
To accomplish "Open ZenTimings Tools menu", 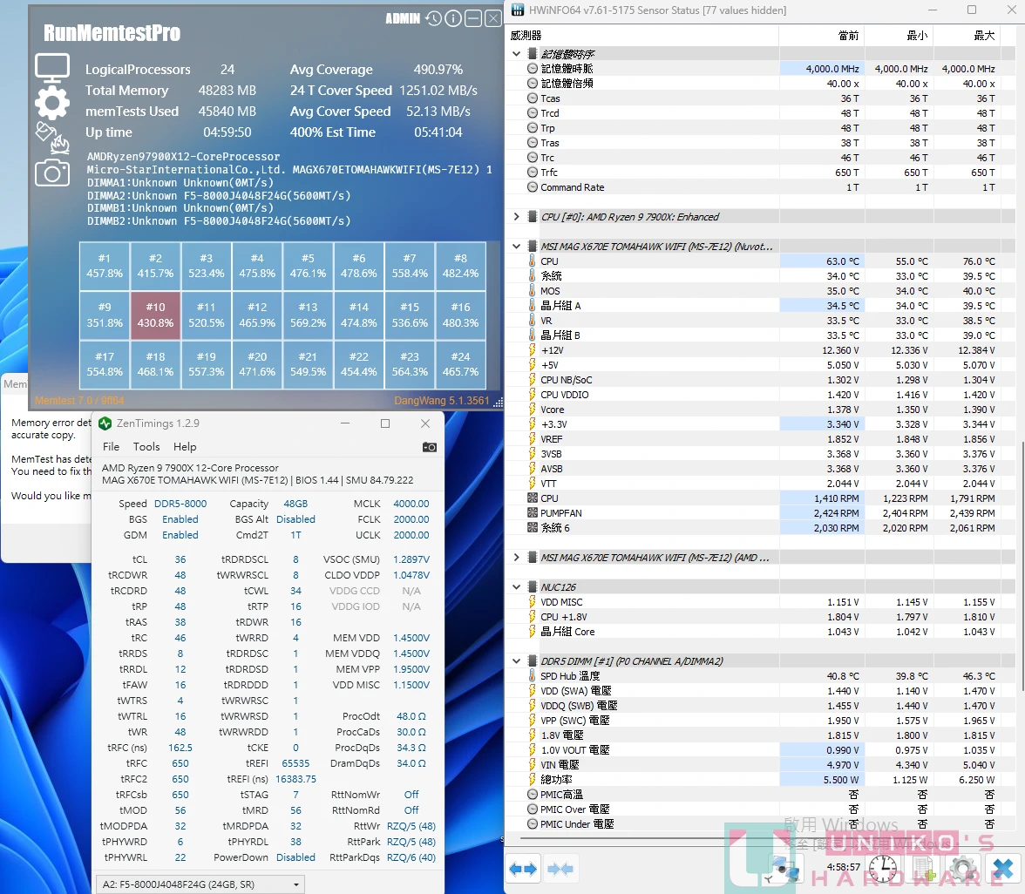I will point(146,447).
